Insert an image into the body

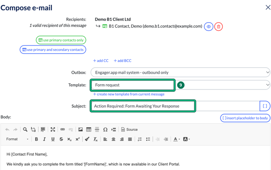80,130
